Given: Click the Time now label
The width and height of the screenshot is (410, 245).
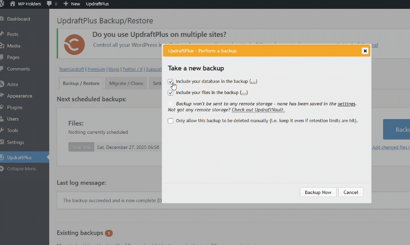Looking at the screenshot, I should pos(81,147).
